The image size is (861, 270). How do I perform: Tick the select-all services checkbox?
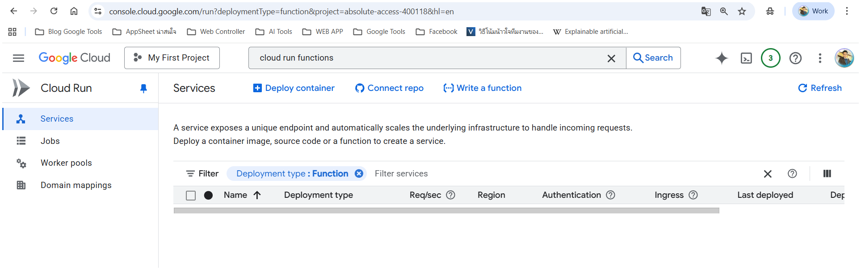(191, 196)
